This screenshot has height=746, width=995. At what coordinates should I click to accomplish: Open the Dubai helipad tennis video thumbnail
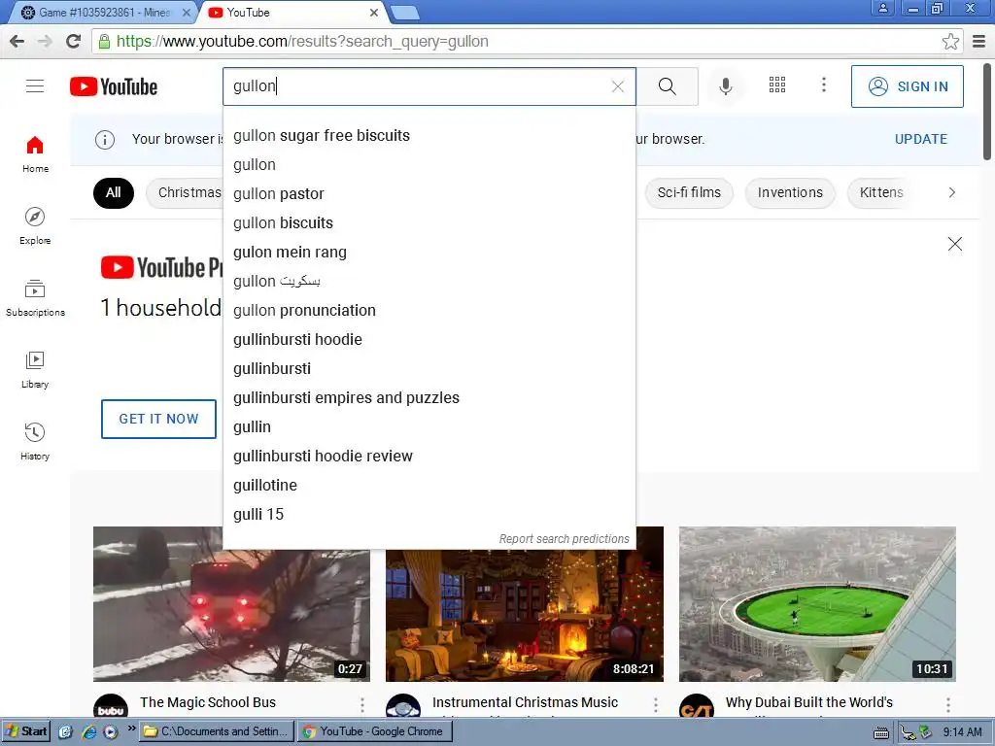point(817,604)
